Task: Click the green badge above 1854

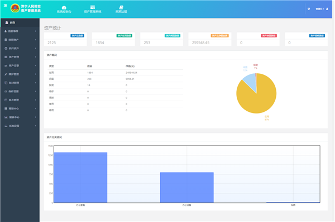Action: point(124,36)
